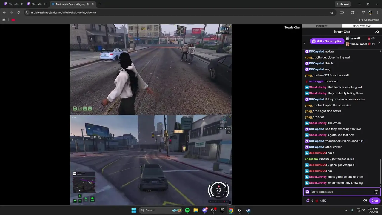This screenshot has height=215, width=382.
Task: View site information icon in address bar
Action: (27, 13)
